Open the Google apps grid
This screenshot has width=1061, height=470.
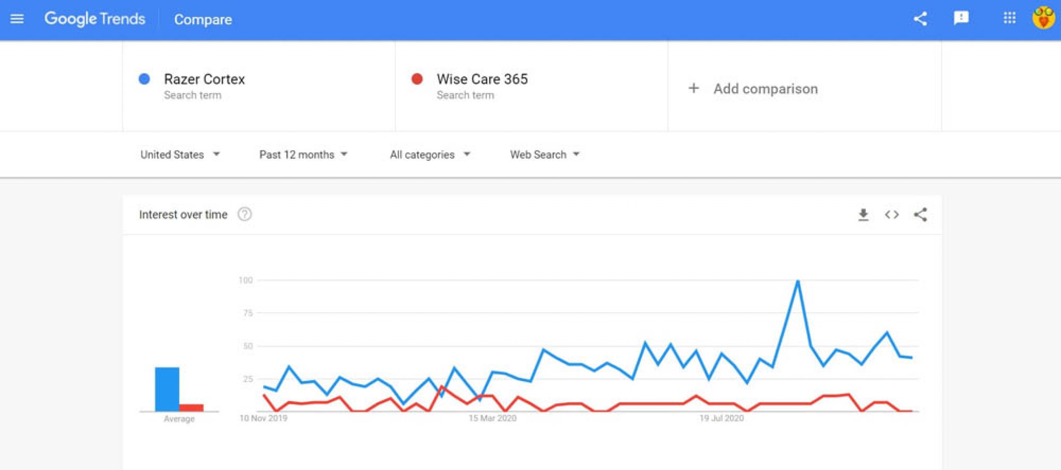tap(1009, 19)
